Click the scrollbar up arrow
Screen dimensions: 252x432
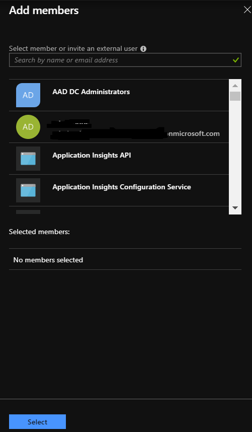coord(235,86)
